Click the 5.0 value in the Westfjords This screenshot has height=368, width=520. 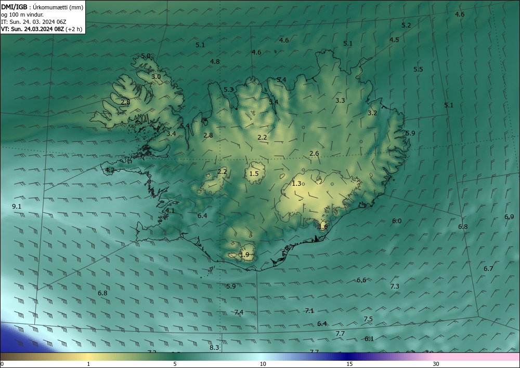146,56
